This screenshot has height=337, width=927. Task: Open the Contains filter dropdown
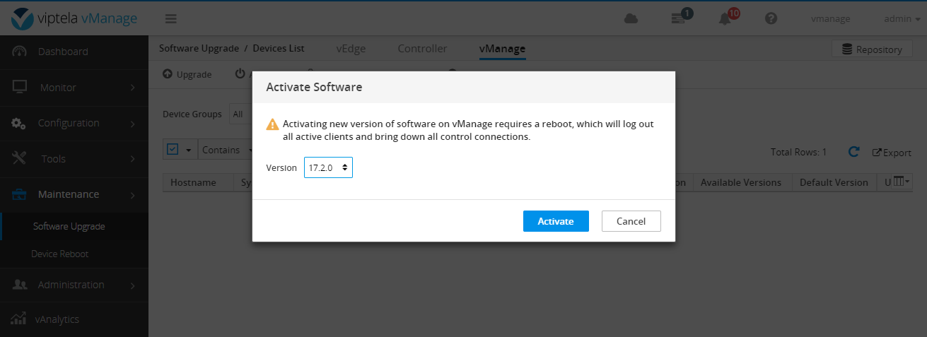pyautogui.click(x=226, y=150)
